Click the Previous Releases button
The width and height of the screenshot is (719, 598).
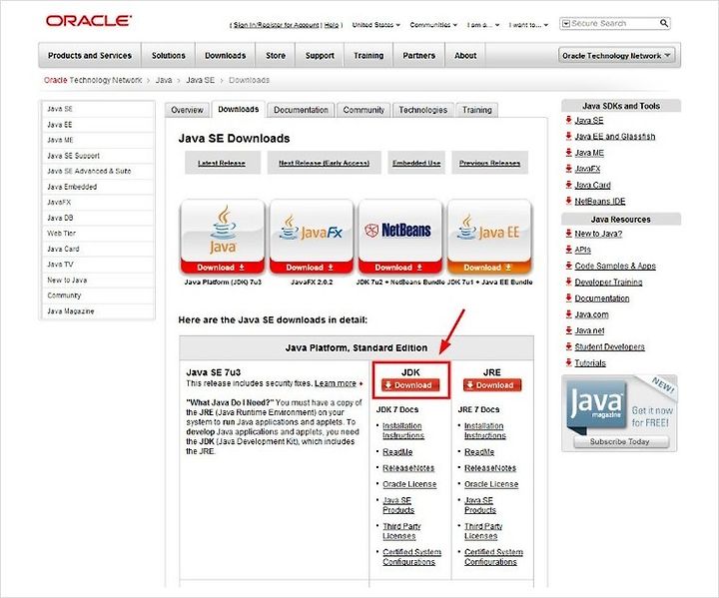489,163
